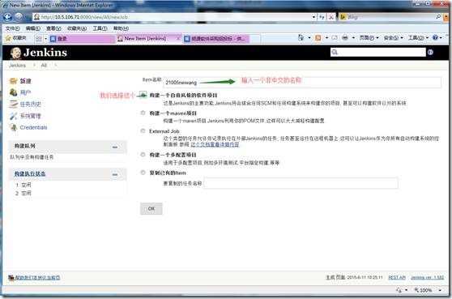
Task: Click the blue Help icon in the command bar
Action: click(x=435, y=37)
